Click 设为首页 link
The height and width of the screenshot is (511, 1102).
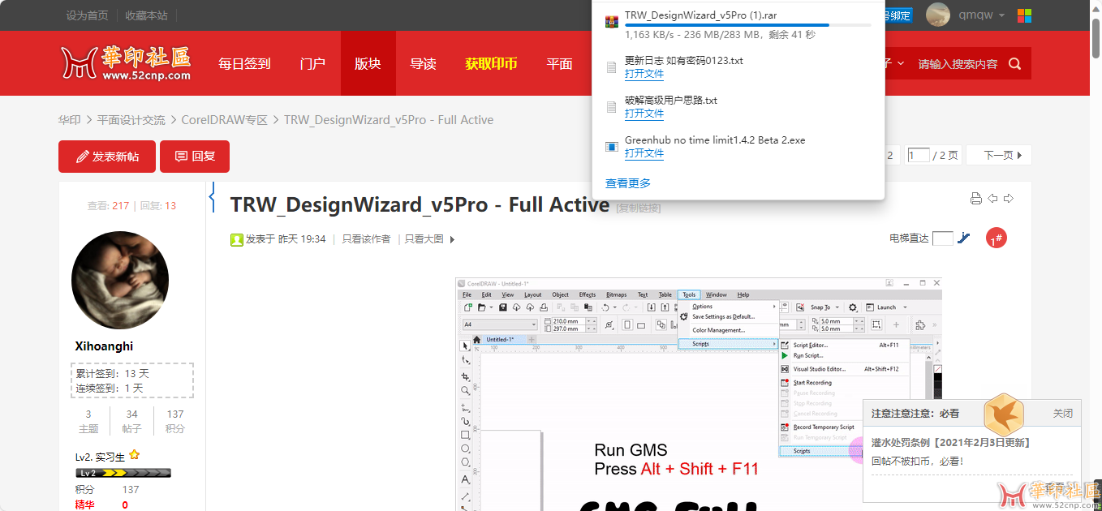point(87,15)
